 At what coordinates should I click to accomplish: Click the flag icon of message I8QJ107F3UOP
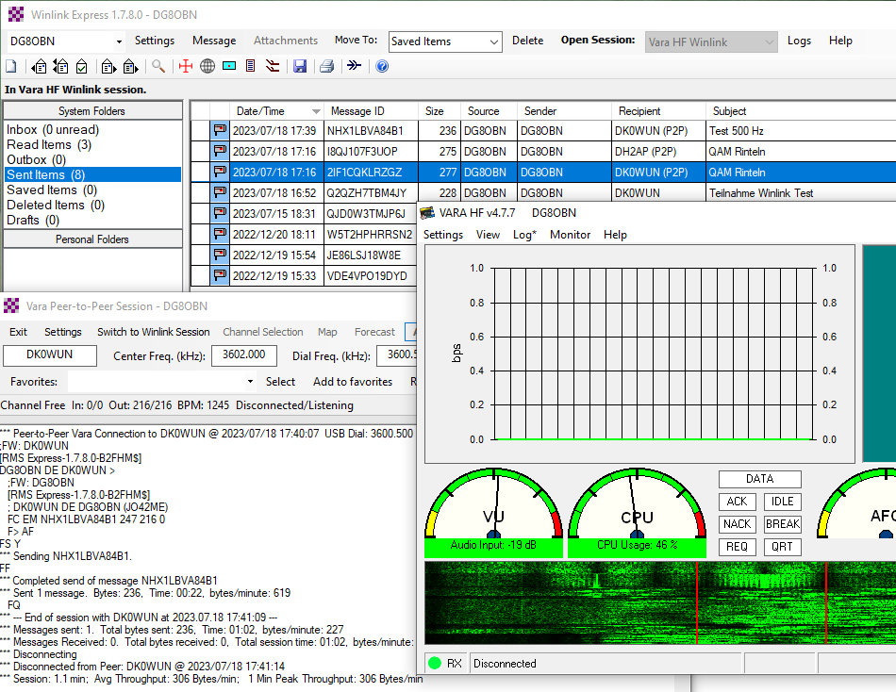[220, 152]
